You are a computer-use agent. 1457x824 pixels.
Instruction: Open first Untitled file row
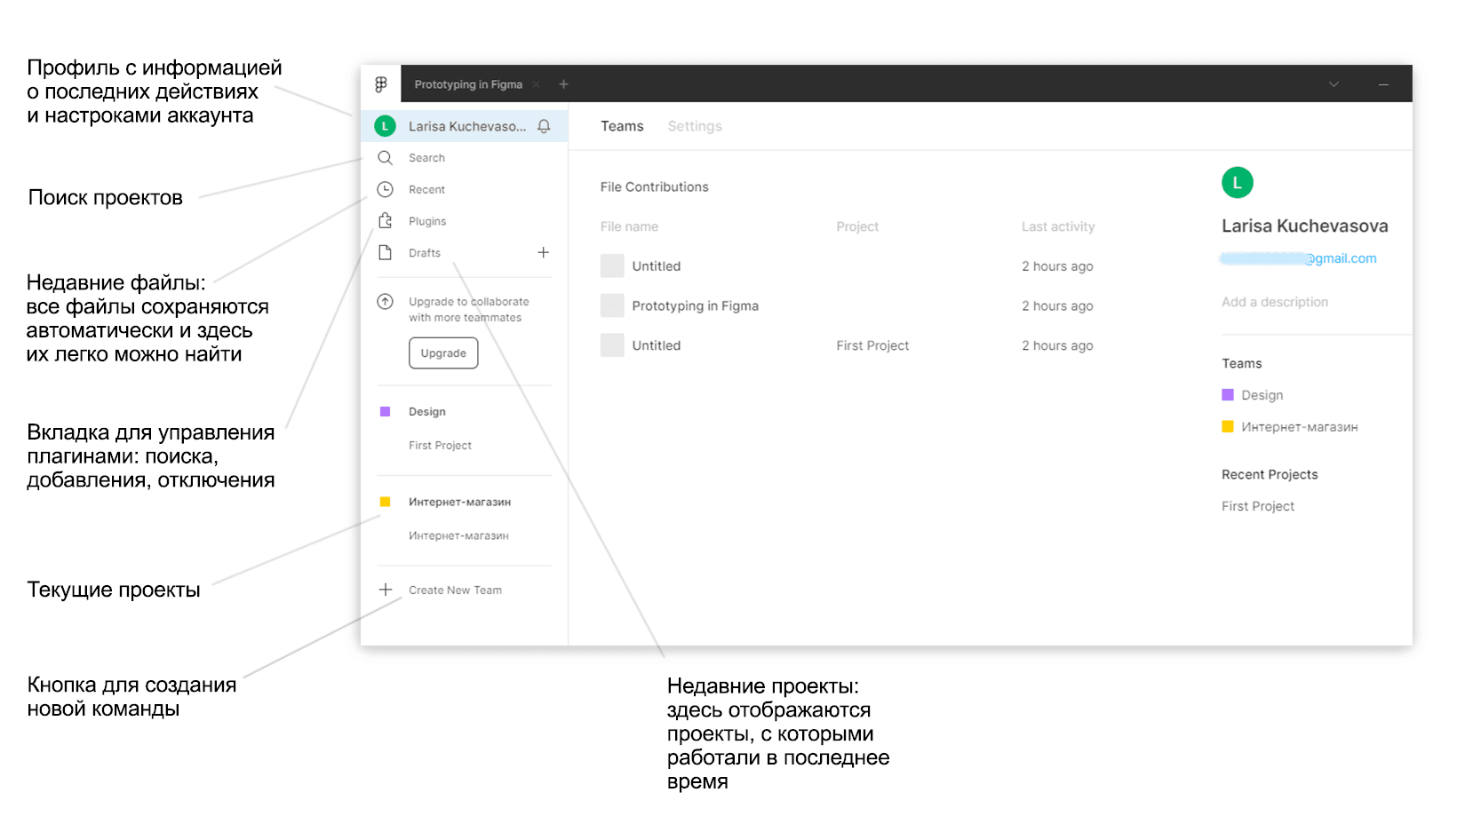[847, 266]
